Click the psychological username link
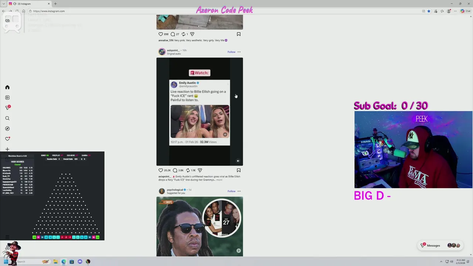The width and height of the screenshot is (473, 266). (x=175, y=190)
